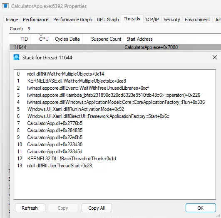221x218 pixels.
Task: Select the lambda operator()+0x226 frame
Action: [x=115, y=95]
